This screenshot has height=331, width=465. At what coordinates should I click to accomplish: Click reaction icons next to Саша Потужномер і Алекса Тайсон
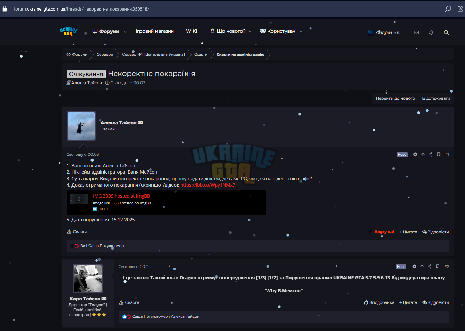pos(127,317)
